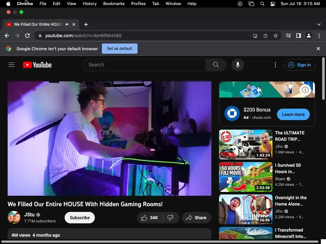Reload the current page

pos(27,36)
